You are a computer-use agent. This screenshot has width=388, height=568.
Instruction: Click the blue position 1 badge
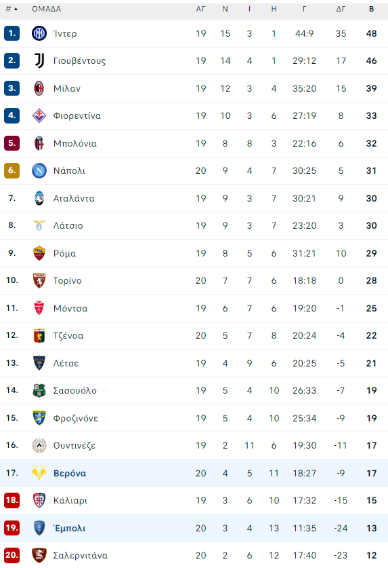point(12,33)
